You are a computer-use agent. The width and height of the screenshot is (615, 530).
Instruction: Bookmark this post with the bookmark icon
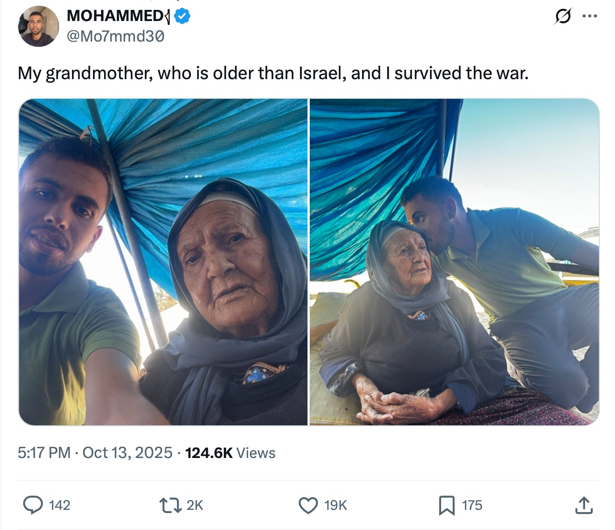pos(447,505)
